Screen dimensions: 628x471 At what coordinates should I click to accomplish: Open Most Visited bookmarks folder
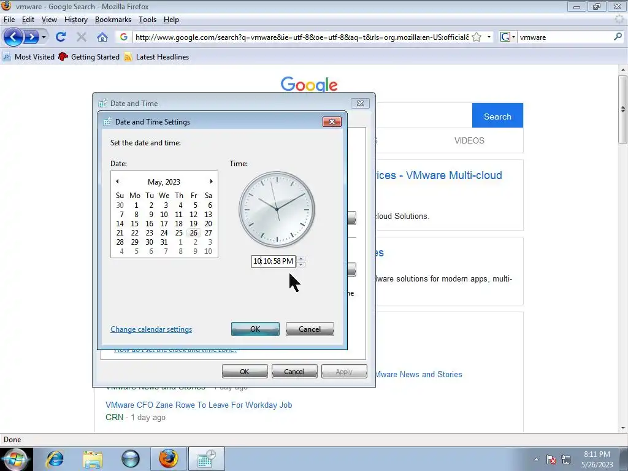28,57
